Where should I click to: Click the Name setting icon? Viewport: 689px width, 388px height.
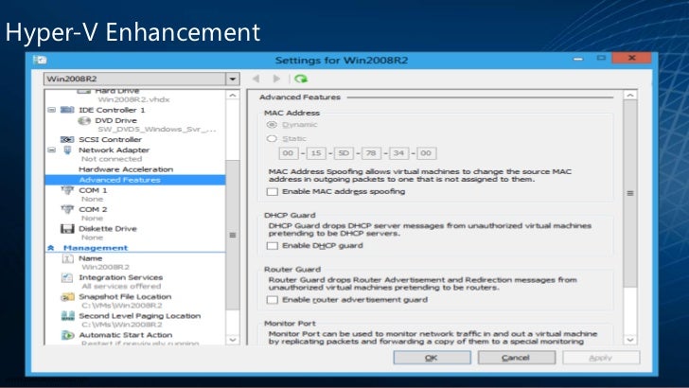(x=67, y=258)
